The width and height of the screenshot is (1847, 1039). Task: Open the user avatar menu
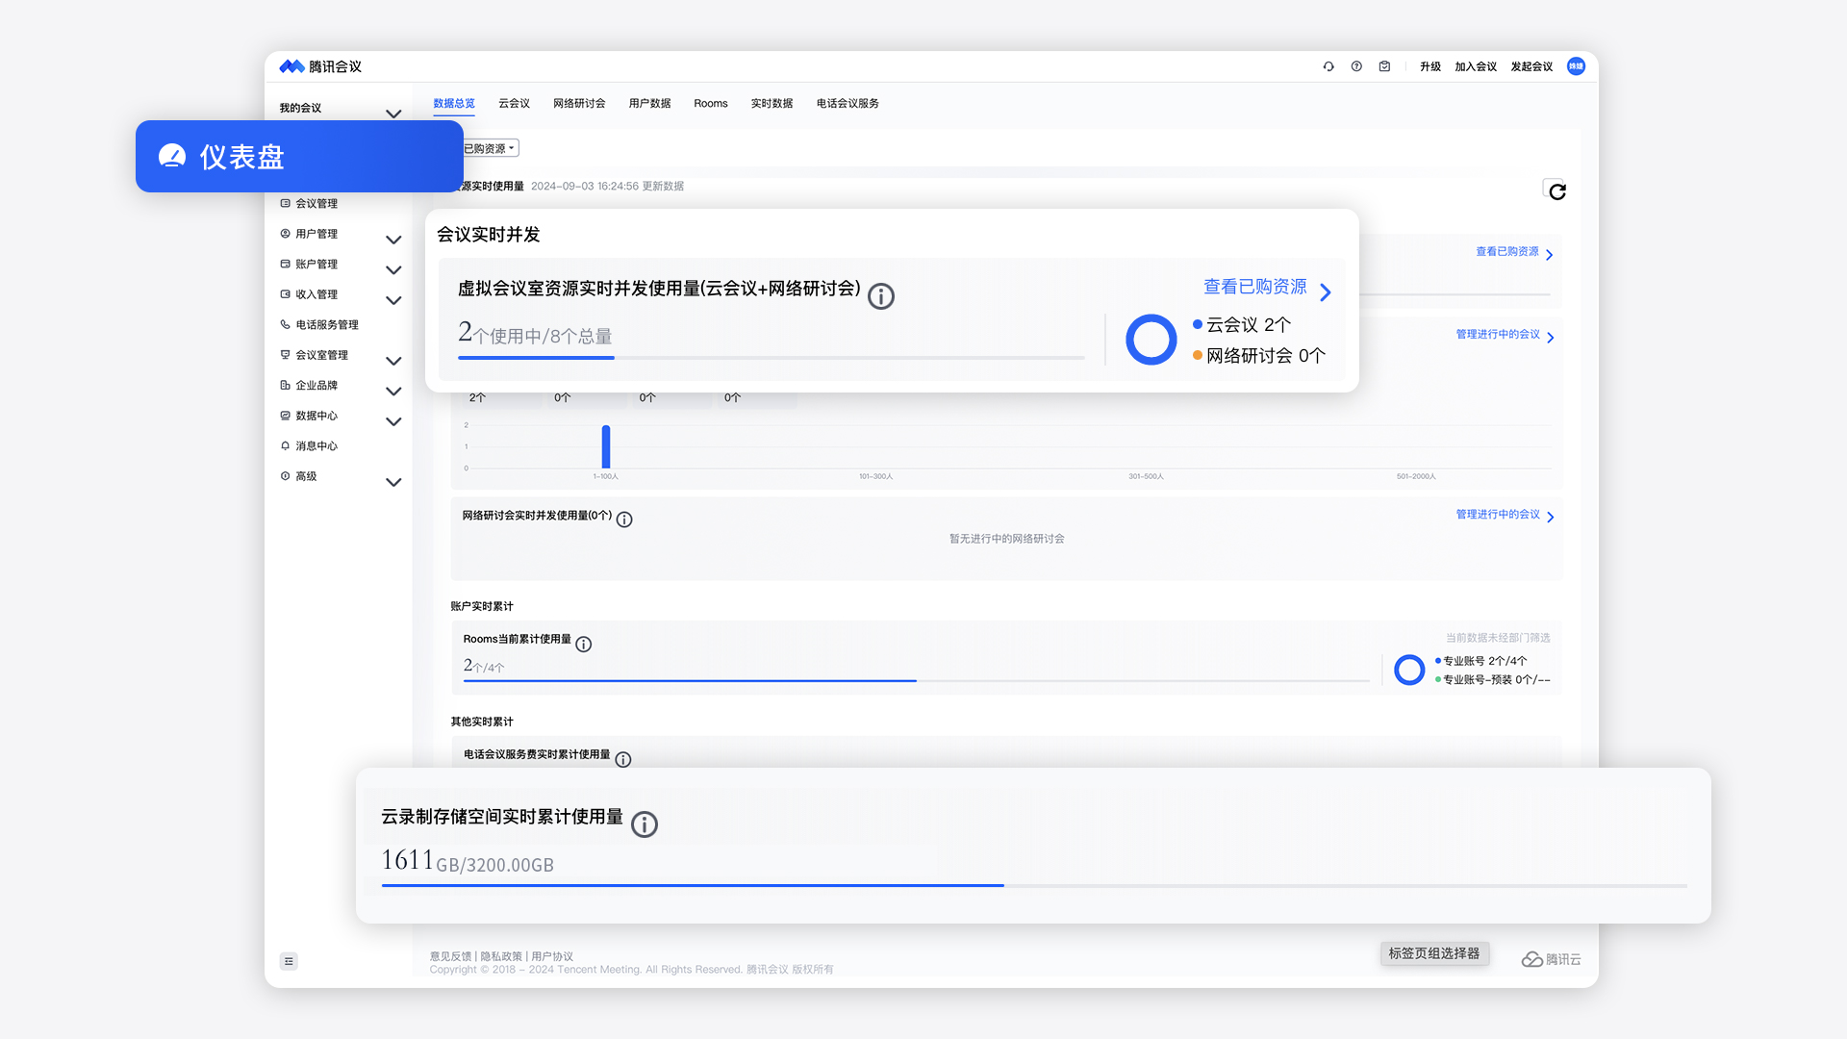(x=1576, y=66)
